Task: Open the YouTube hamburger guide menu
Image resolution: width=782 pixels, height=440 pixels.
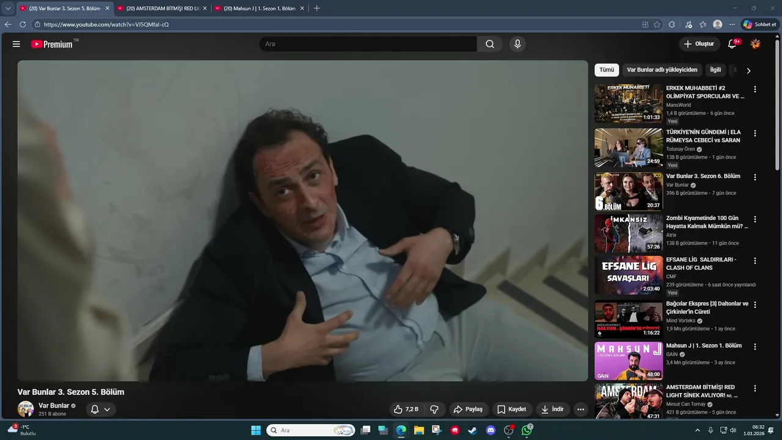Action: [x=16, y=44]
